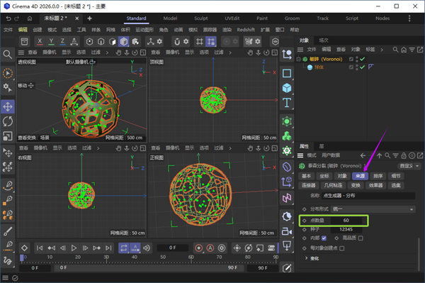Select the Rotate tool in left toolbar
425x283 pixels.
pos(8,121)
